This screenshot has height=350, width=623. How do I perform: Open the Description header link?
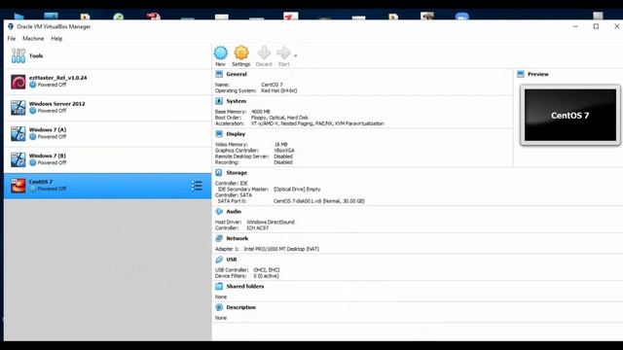240,307
